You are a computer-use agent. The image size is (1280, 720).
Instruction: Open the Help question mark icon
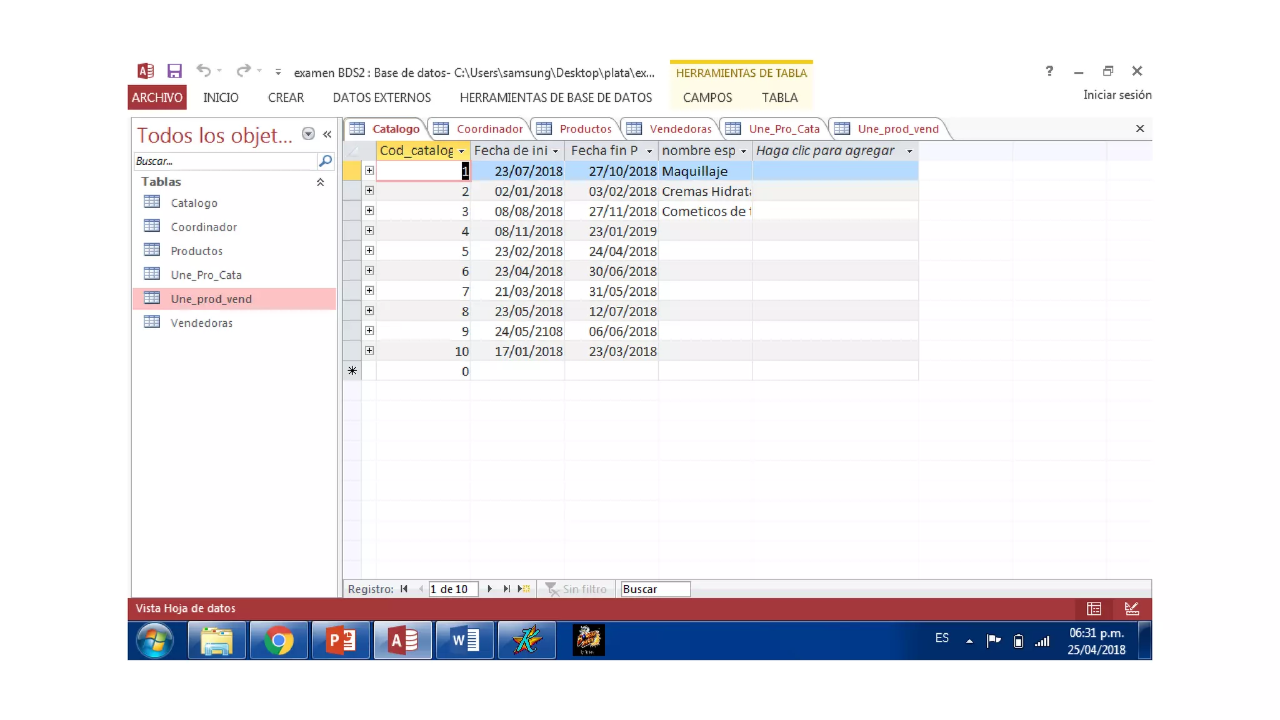coord(1049,71)
